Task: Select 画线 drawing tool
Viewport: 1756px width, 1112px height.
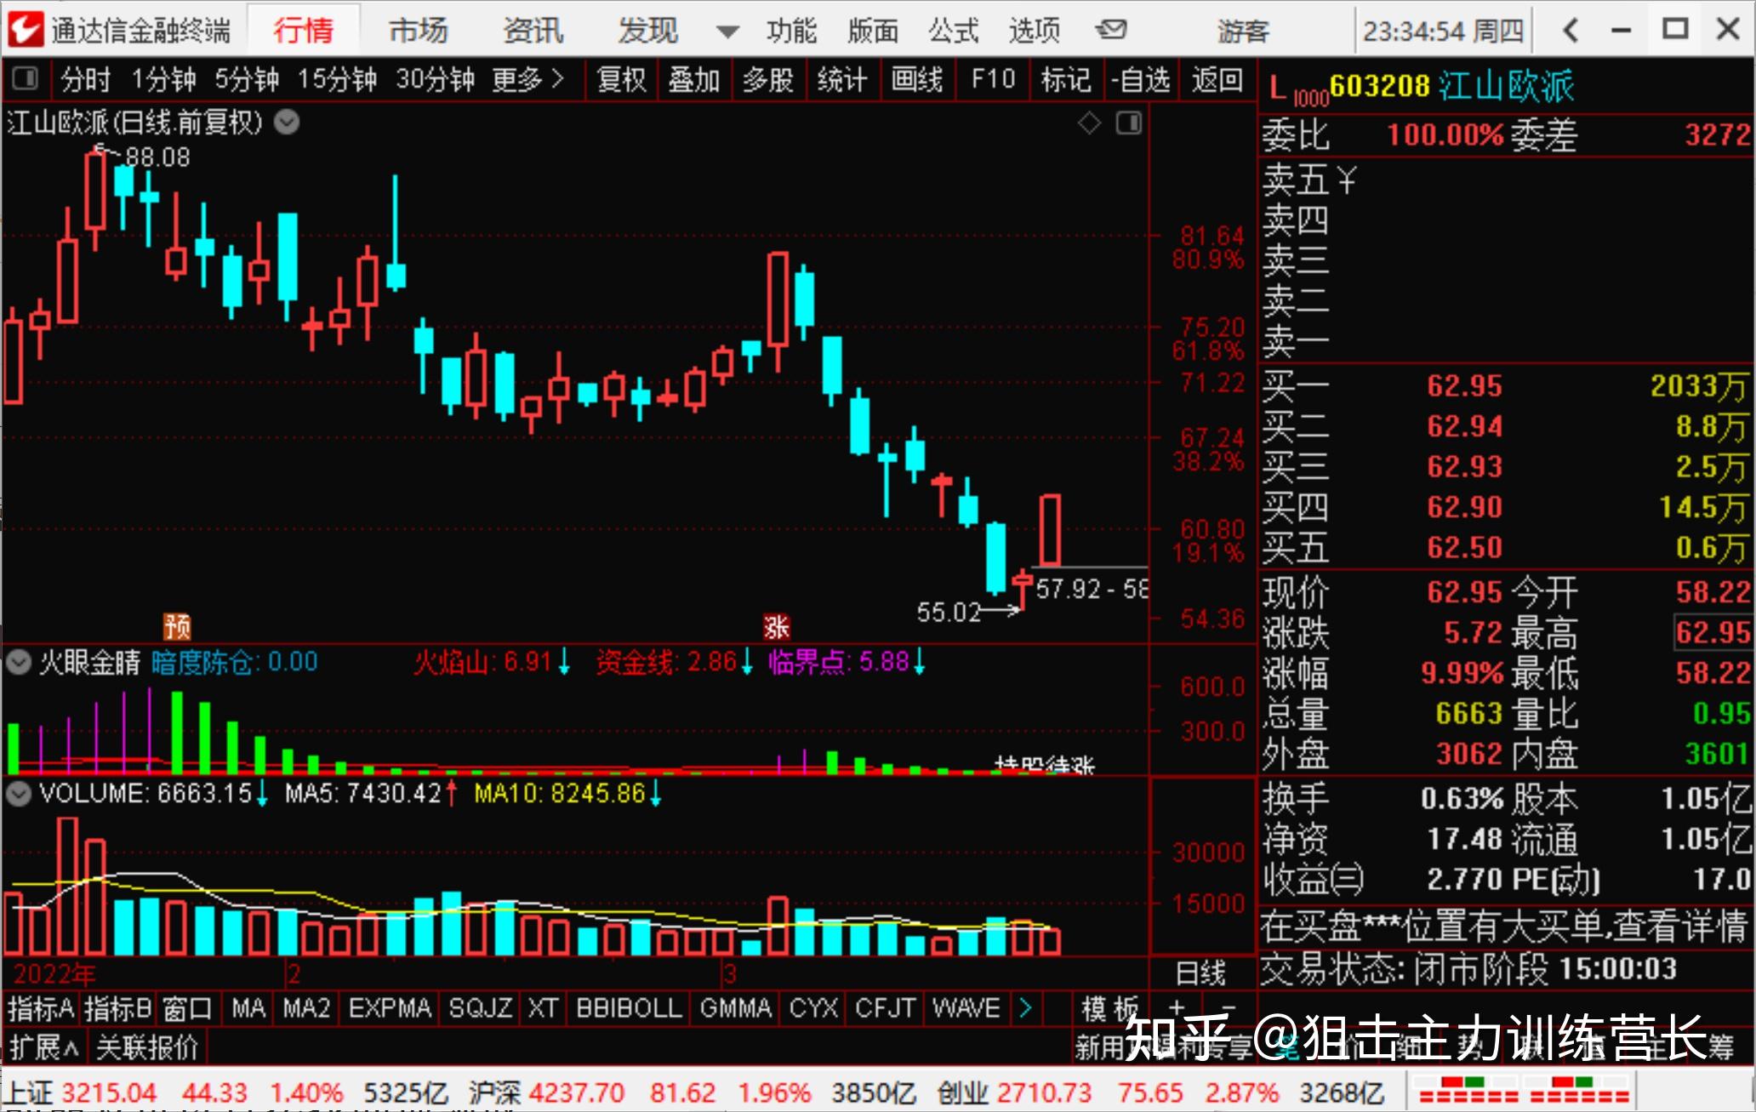Action: point(916,79)
